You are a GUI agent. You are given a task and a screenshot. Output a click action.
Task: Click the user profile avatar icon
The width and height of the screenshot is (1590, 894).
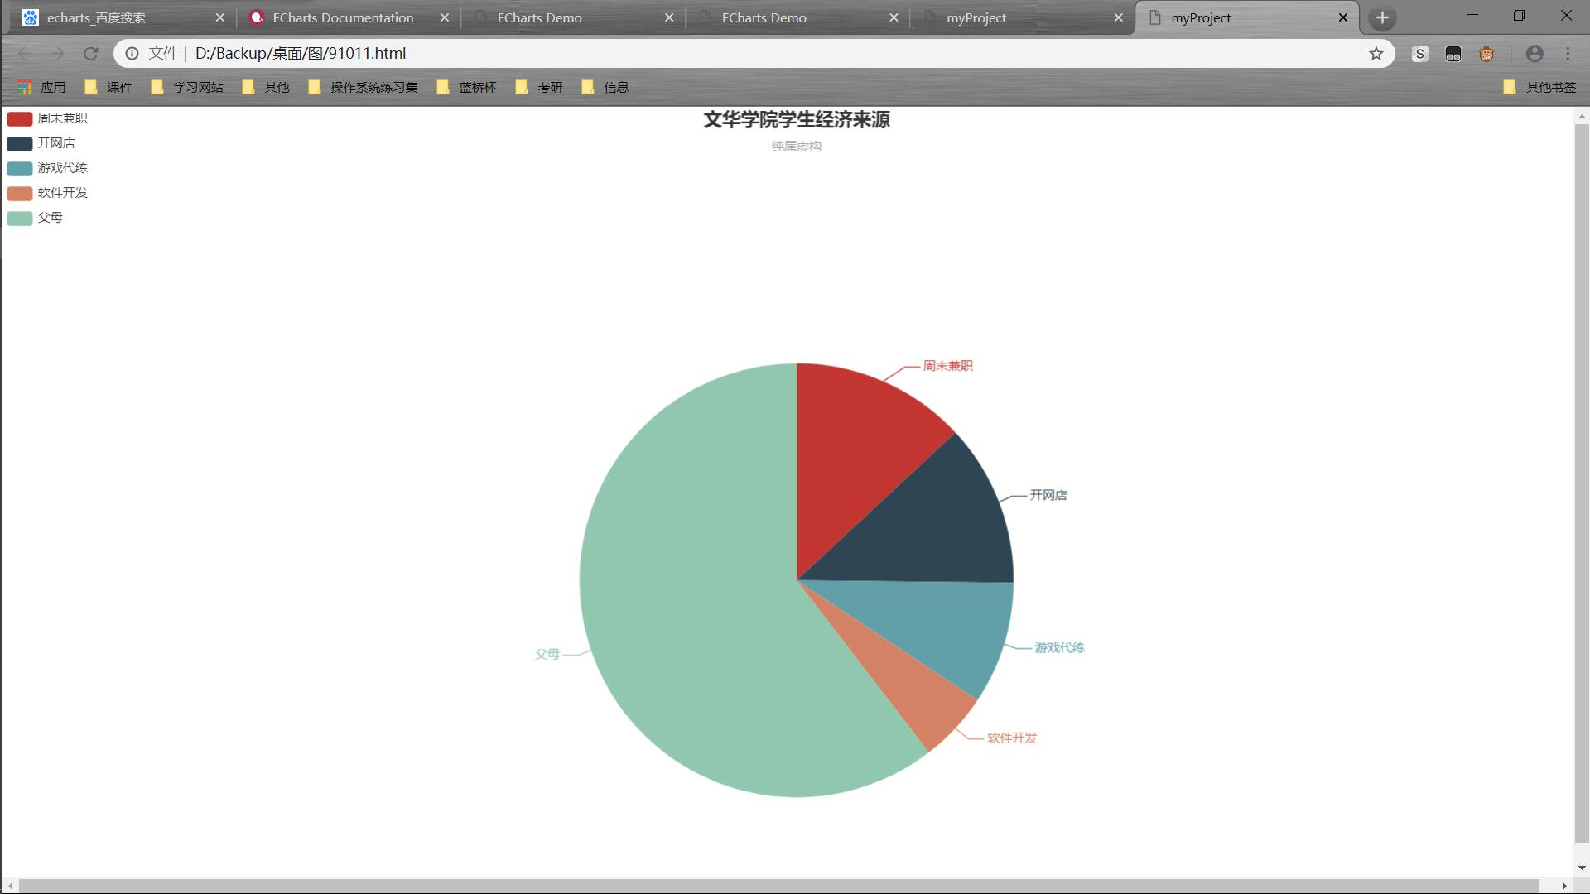pos(1534,54)
